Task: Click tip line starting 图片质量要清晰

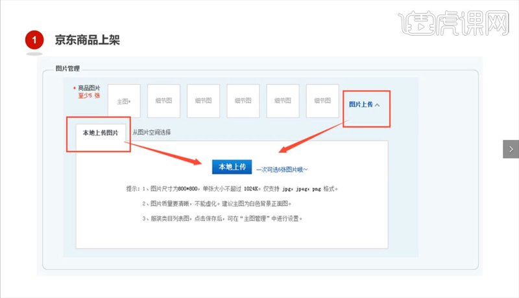Action: click(217, 203)
